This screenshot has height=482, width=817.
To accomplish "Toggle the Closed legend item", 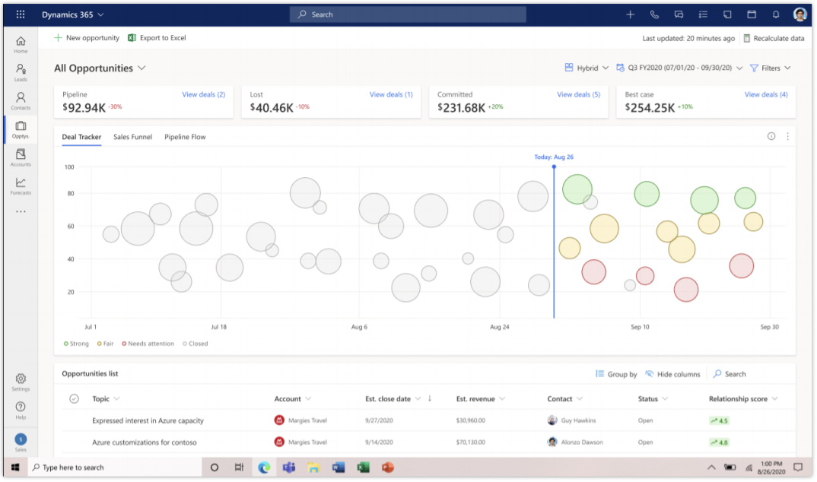I will pos(196,344).
